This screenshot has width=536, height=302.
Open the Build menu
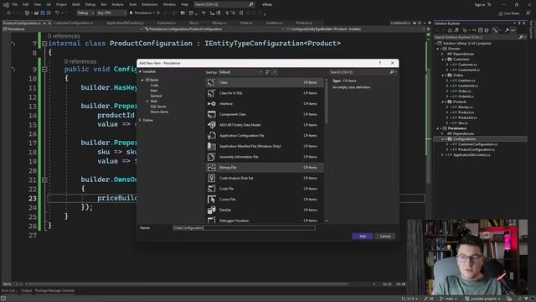tap(76, 4)
